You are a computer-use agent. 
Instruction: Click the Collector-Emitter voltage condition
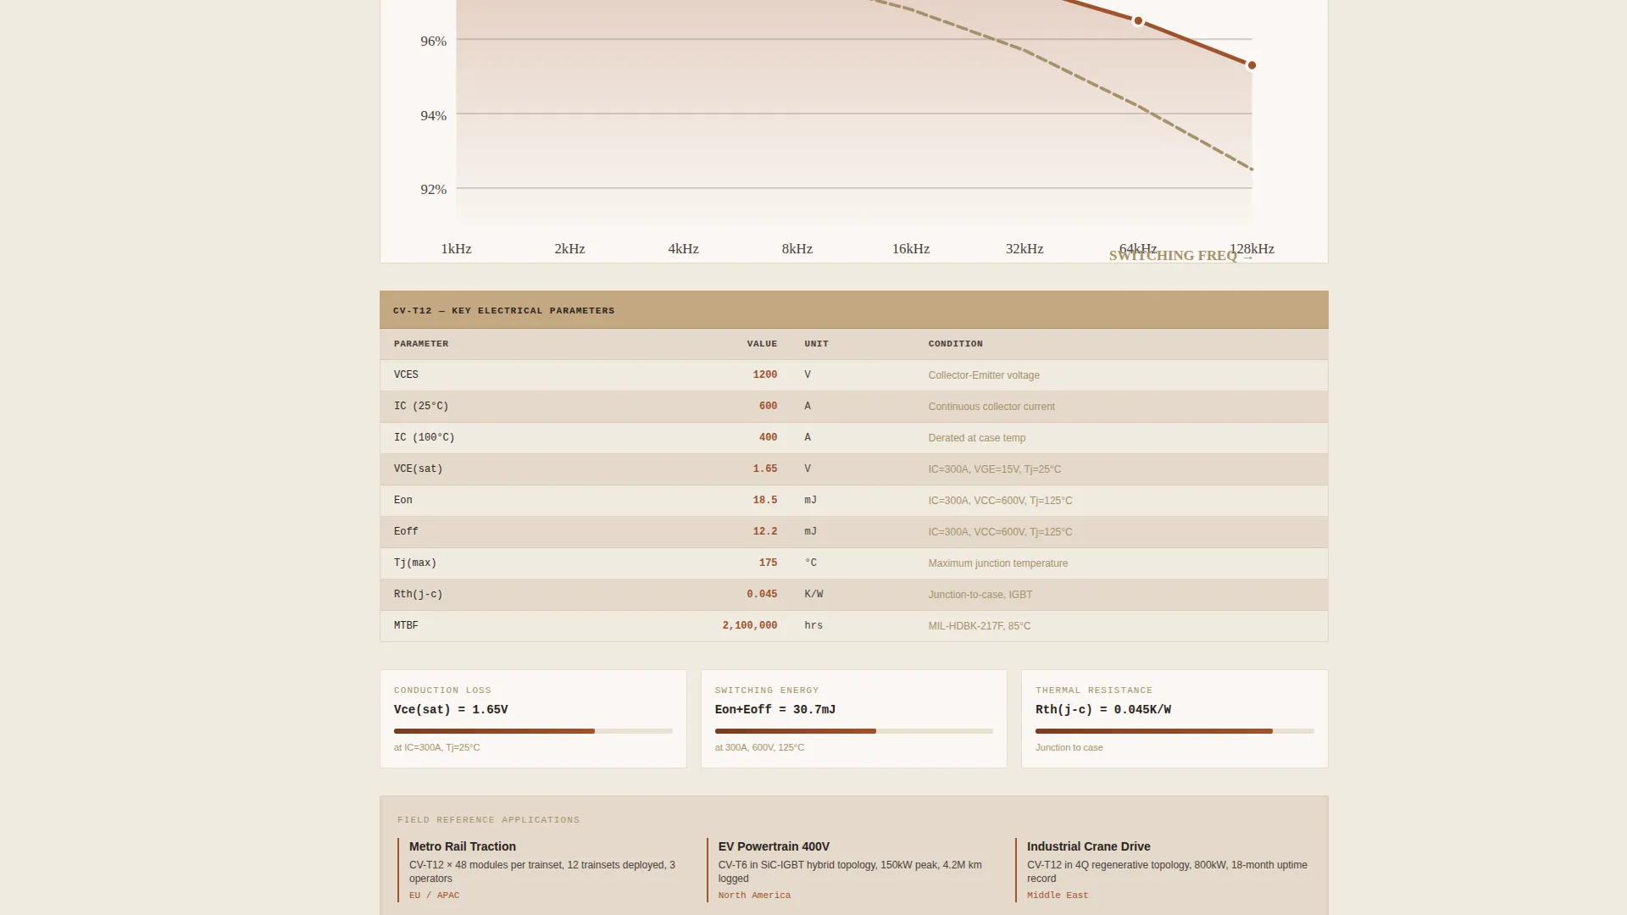[983, 375]
